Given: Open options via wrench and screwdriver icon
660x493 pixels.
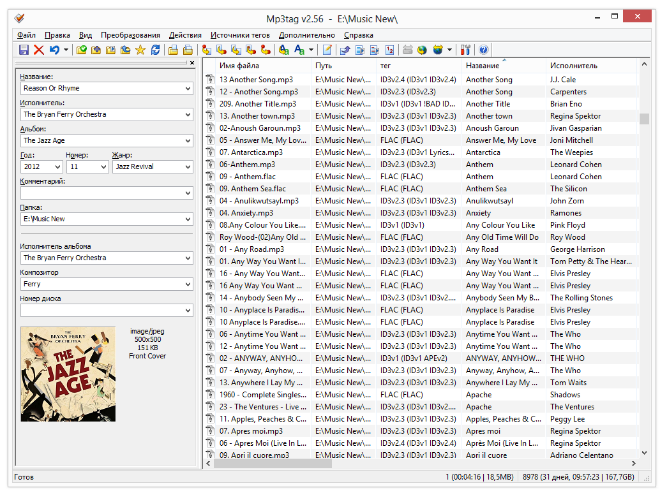Looking at the screenshot, I should coord(465,50).
